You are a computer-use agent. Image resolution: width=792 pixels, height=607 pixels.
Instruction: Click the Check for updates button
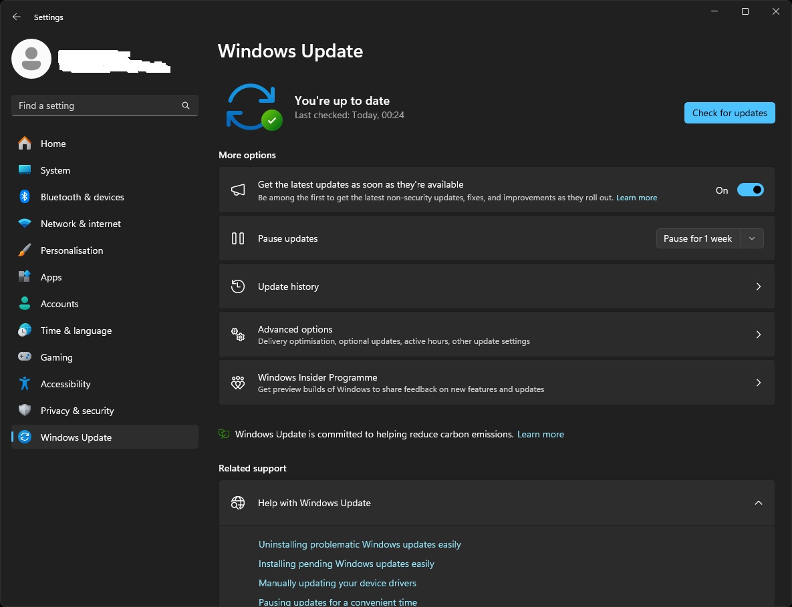[729, 113]
